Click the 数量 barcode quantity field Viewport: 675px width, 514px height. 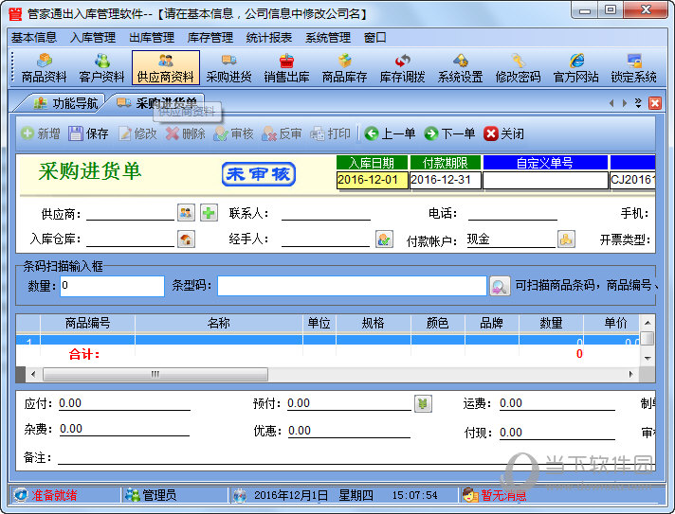click(x=113, y=286)
